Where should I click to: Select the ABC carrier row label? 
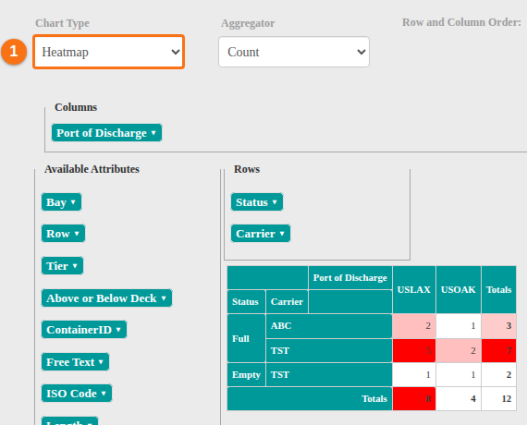click(x=329, y=326)
